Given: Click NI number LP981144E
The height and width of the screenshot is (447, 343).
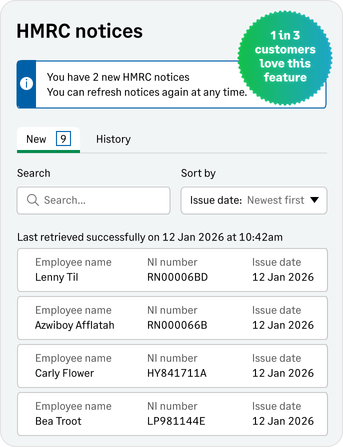Looking at the screenshot, I should (x=176, y=421).
